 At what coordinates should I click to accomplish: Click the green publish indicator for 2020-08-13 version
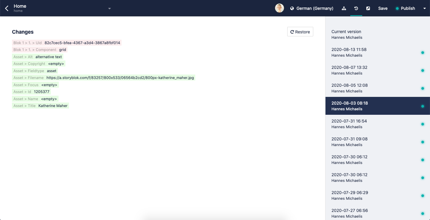(x=423, y=52)
